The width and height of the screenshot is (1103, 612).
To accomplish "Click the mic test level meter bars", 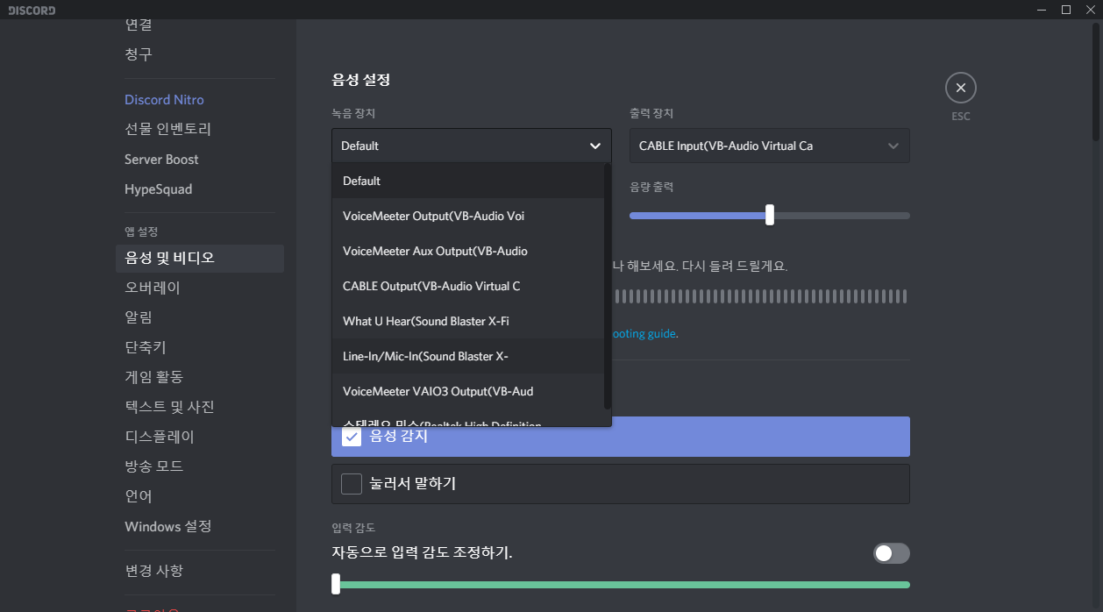I will point(760,296).
